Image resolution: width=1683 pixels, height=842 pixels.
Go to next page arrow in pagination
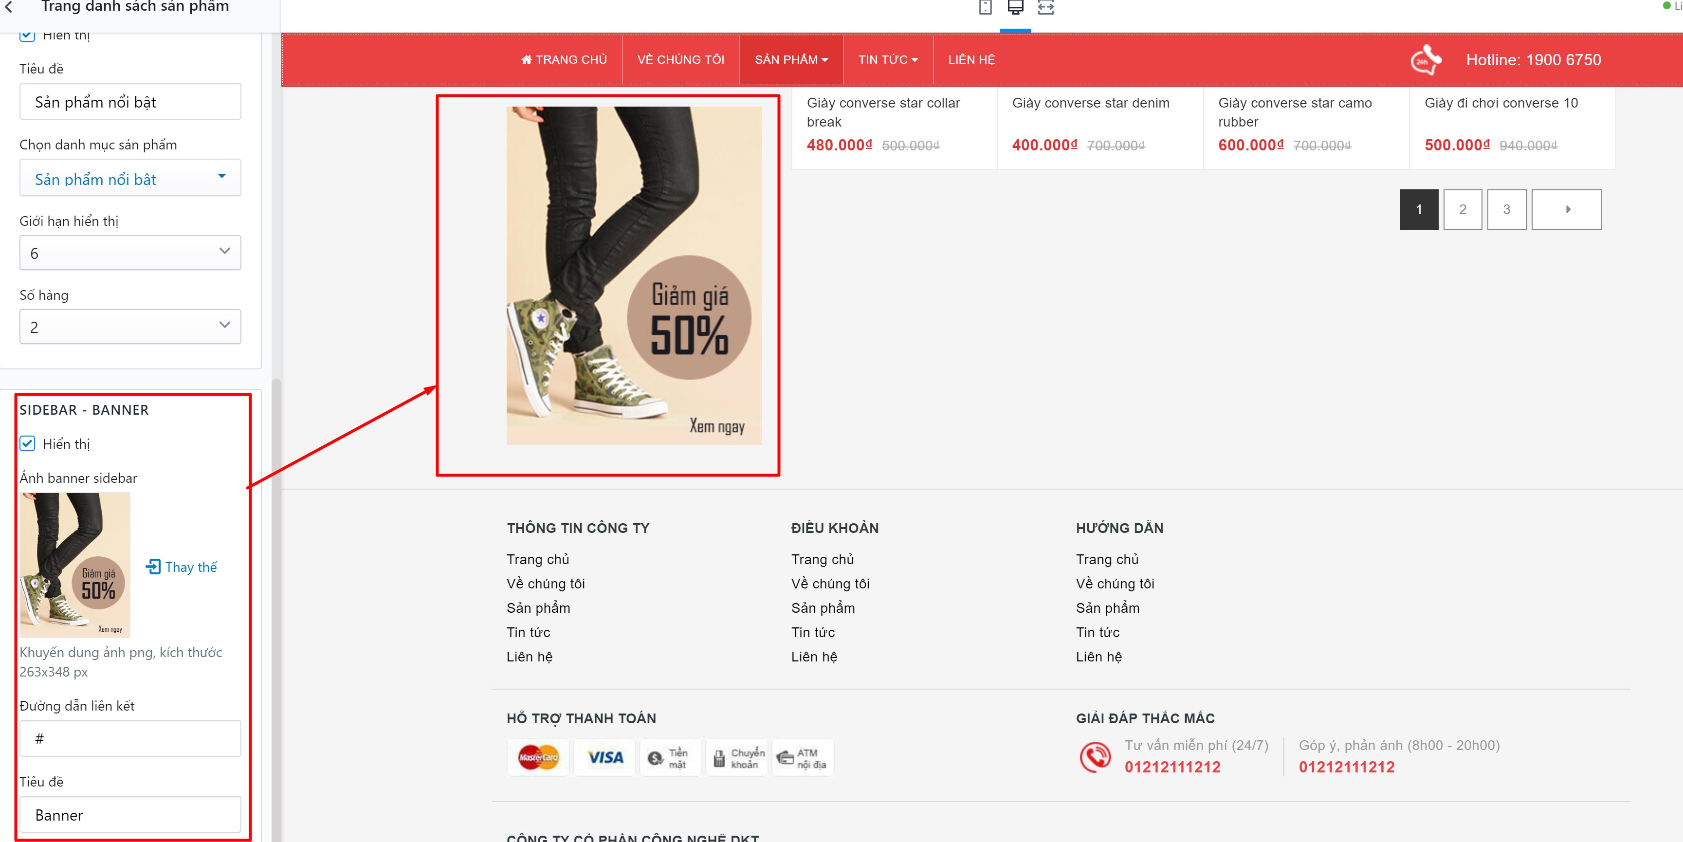[1566, 210]
